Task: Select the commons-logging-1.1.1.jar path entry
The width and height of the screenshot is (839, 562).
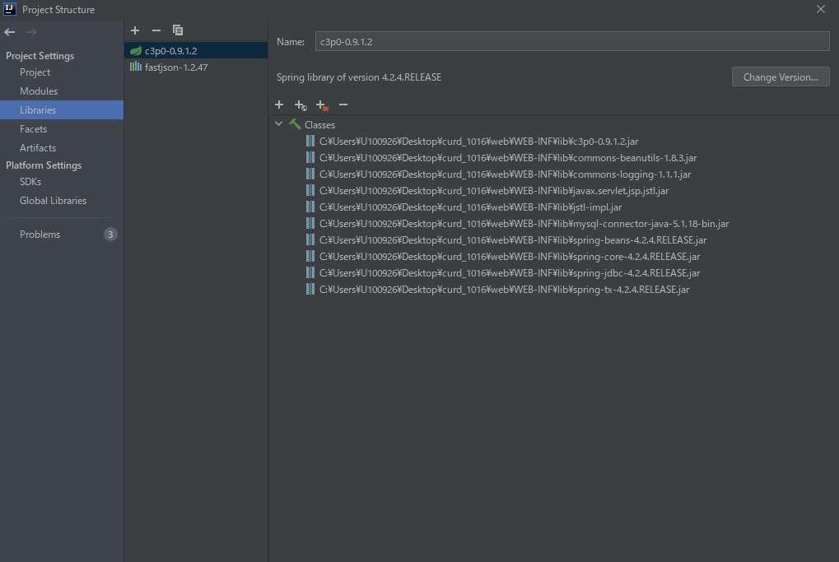Action: (x=505, y=174)
